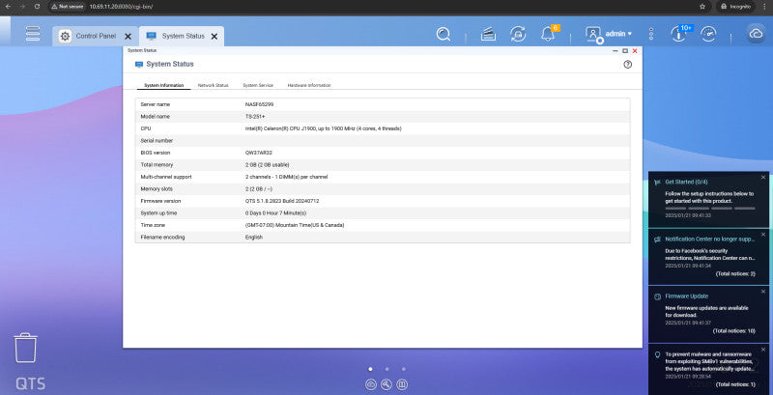
Task: Dismiss the Firmware Update notification
Action: point(763,291)
